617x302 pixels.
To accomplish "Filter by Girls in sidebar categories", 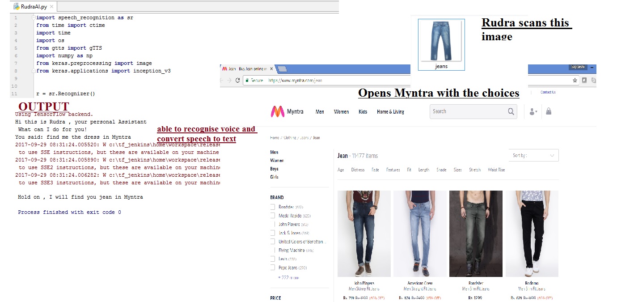I will (274, 177).
